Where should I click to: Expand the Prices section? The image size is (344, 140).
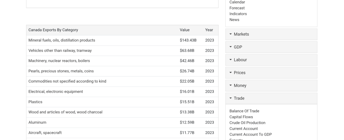click(239, 73)
